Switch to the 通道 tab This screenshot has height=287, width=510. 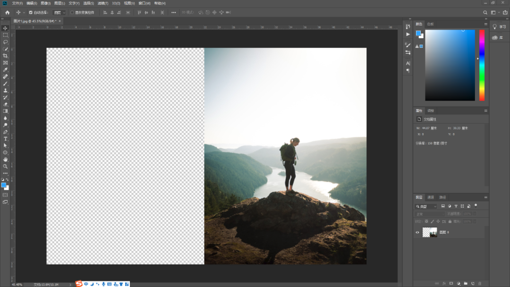point(431,197)
